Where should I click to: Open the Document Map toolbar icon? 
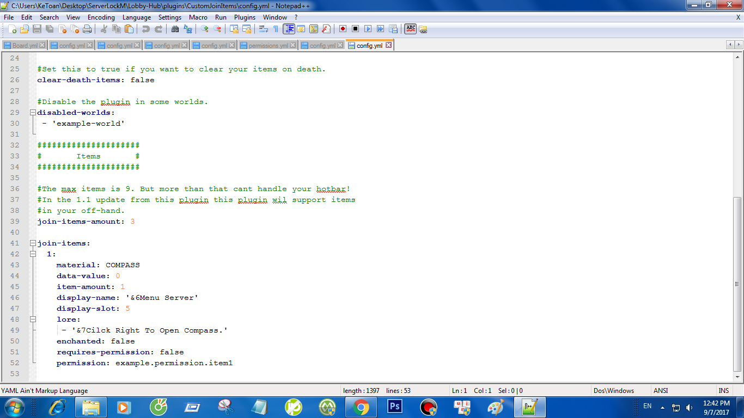coord(314,29)
